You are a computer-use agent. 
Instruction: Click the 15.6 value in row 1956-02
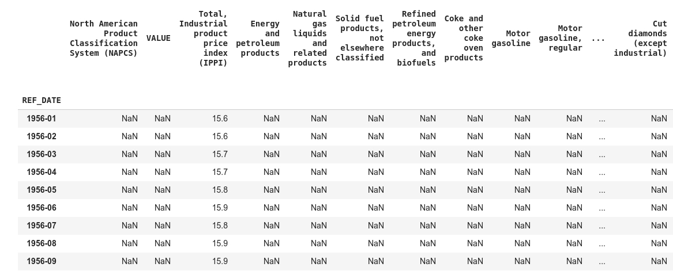220,136
